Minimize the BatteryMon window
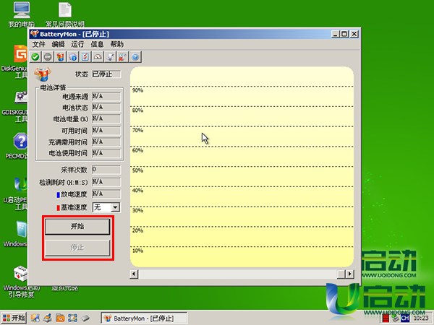 pos(336,34)
